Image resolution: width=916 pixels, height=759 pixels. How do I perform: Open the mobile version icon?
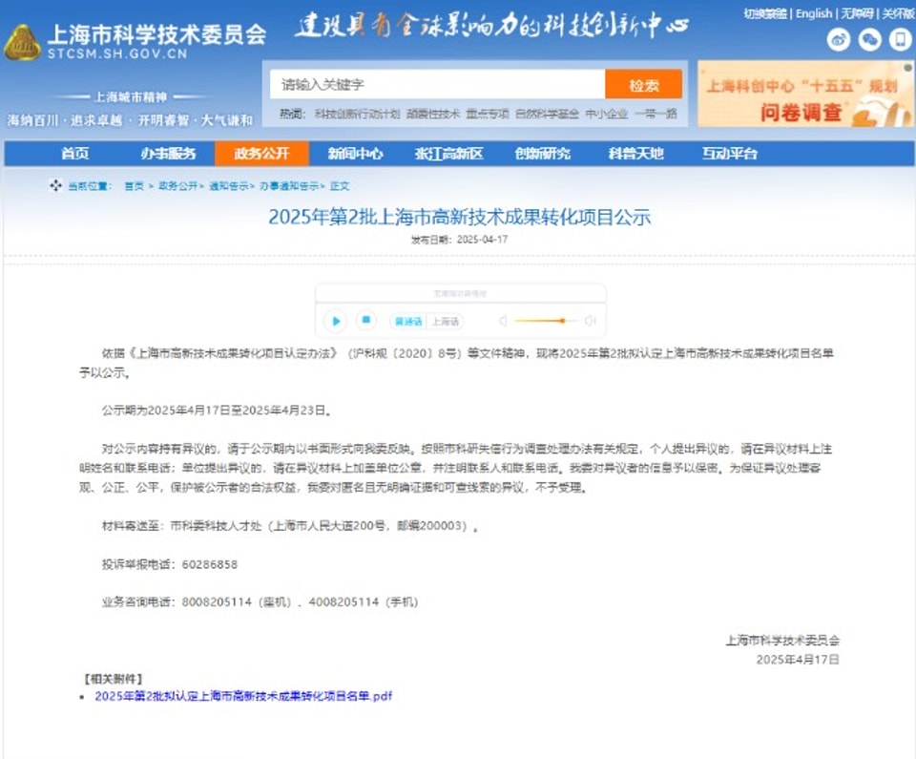point(900,40)
